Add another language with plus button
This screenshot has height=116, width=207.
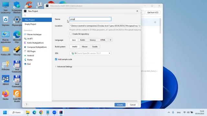click(x=111, y=40)
